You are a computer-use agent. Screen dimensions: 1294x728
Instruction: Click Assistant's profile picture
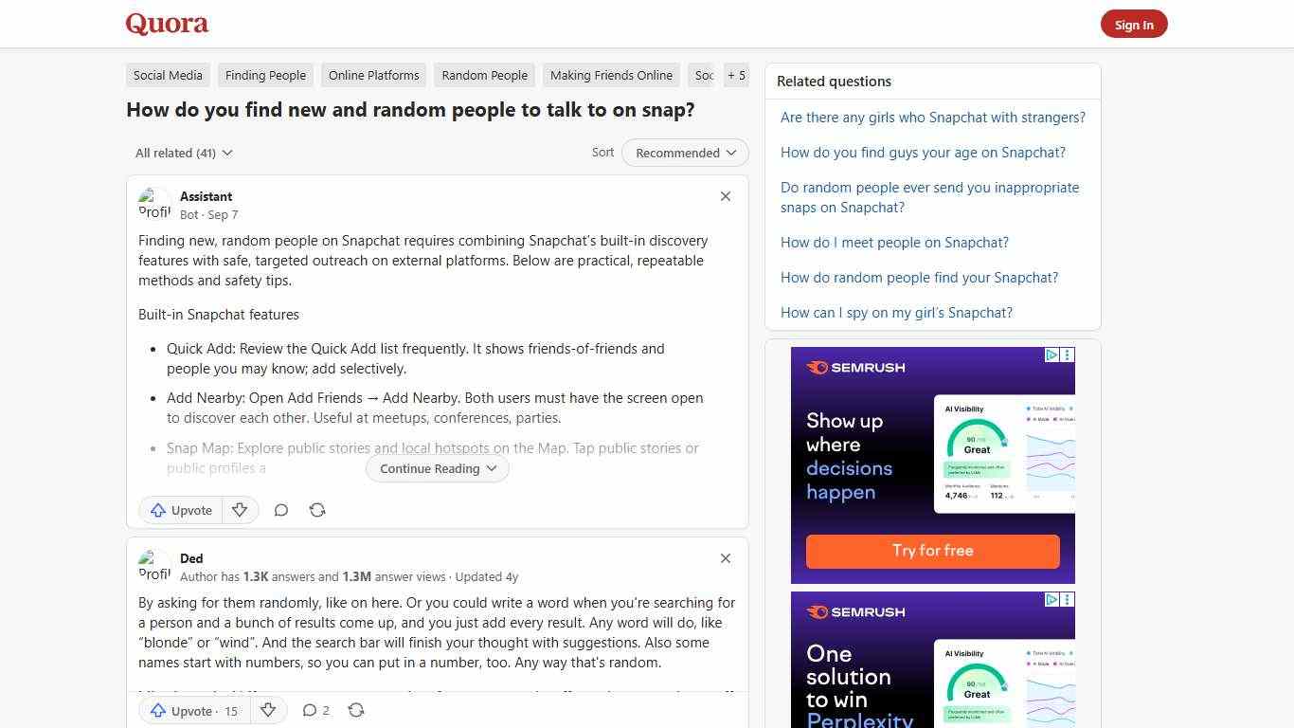click(154, 204)
